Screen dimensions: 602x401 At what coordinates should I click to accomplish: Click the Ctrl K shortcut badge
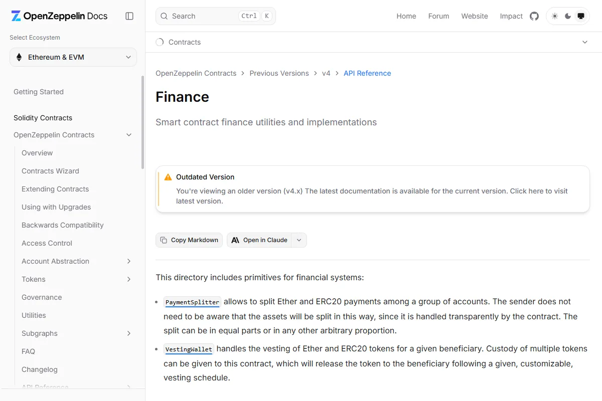(255, 16)
